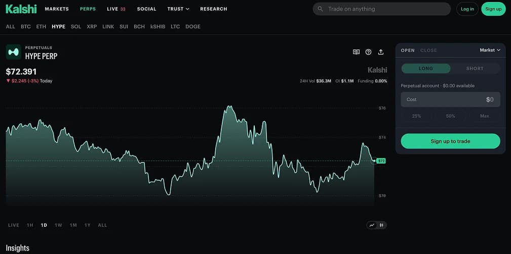This screenshot has height=254, width=511.
Task: Select the 1H chart timeframe
Action: pyautogui.click(x=30, y=225)
